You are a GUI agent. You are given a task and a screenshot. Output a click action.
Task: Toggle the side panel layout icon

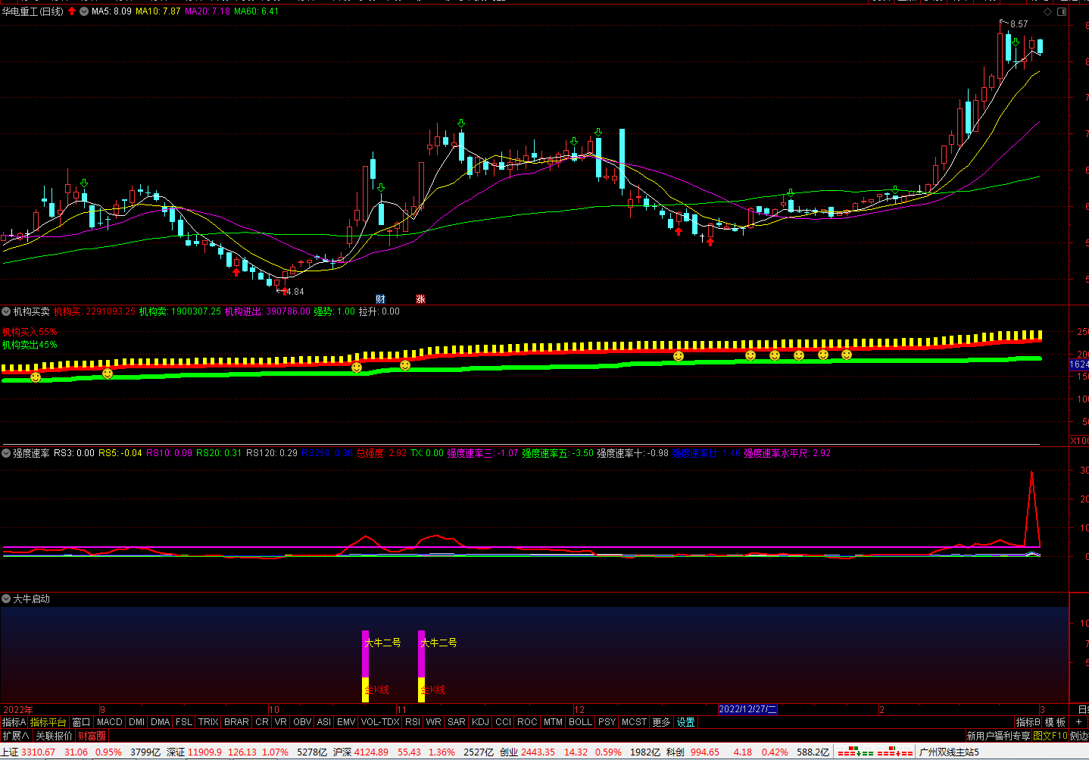pyautogui.click(x=1062, y=11)
